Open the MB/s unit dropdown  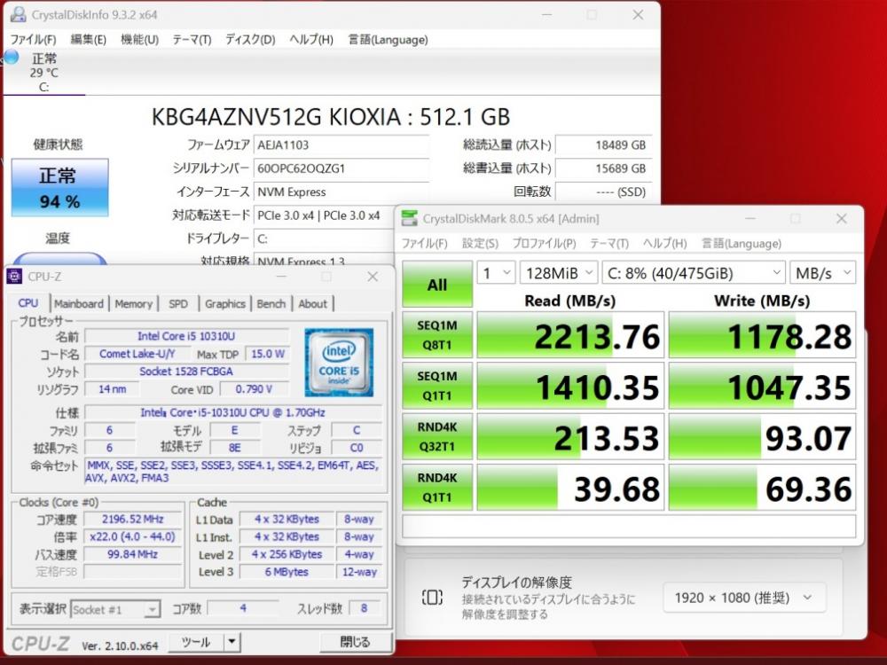point(822,273)
